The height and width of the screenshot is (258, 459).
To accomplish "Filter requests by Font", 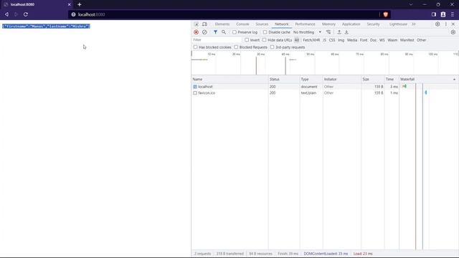I will pyautogui.click(x=364, y=40).
